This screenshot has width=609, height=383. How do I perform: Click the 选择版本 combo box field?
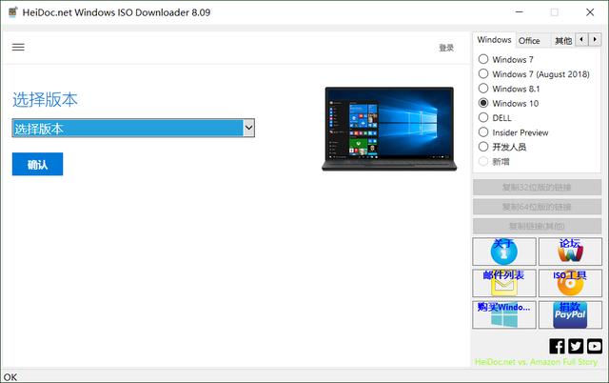pos(133,128)
